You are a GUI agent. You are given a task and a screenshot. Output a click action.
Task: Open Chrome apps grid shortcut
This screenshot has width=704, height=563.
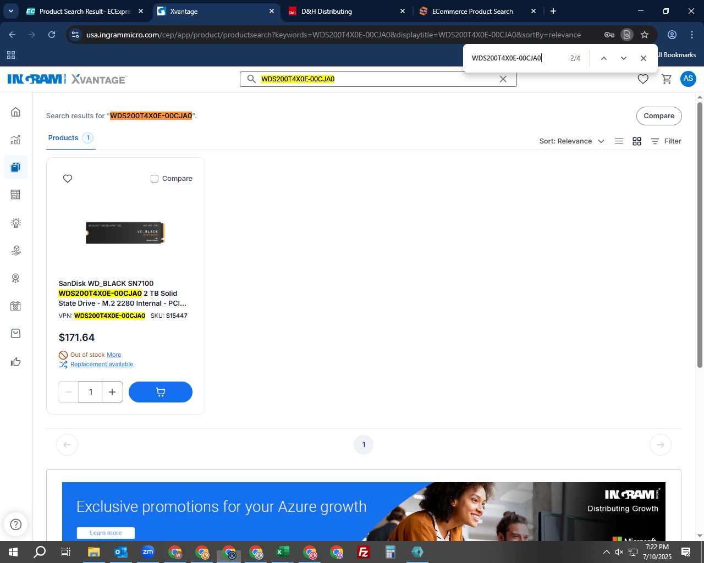pos(11,55)
